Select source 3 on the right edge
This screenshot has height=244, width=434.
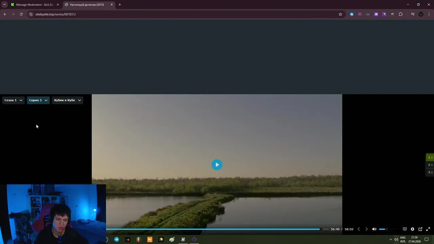tap(430, 172)
